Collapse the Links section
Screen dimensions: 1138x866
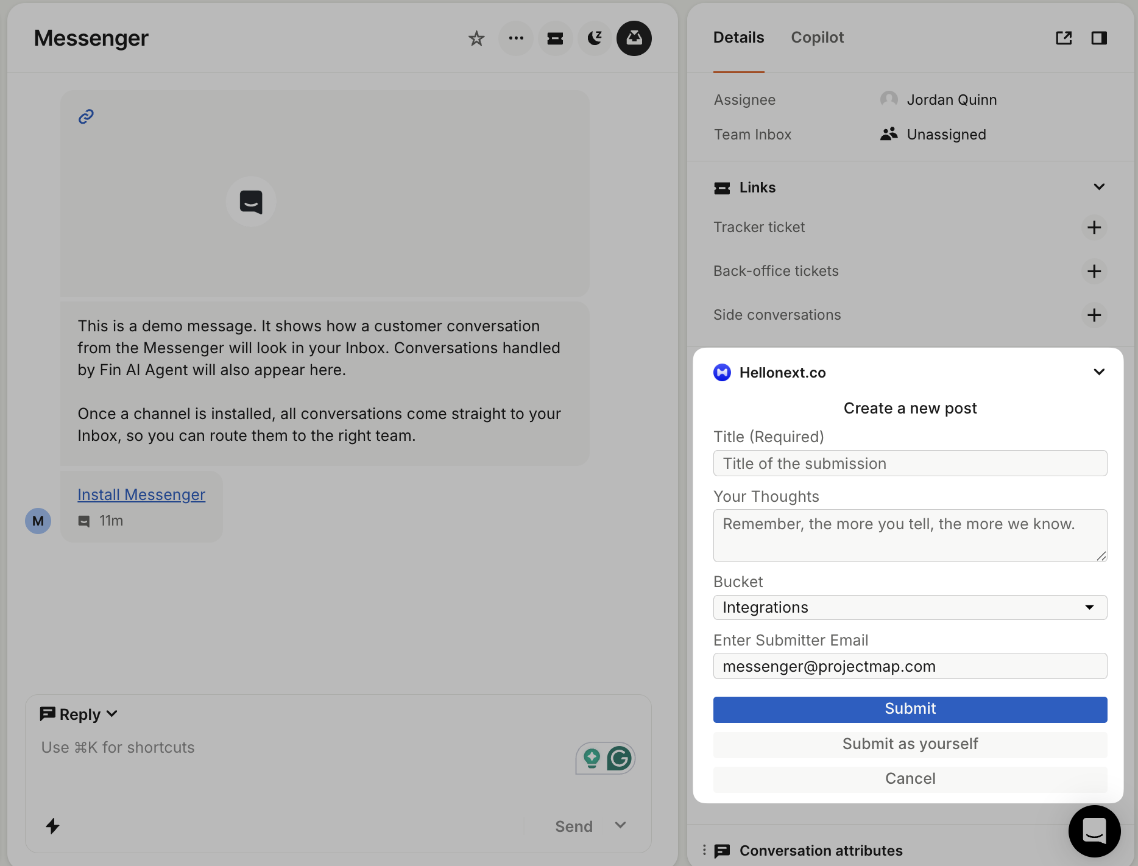coord(1099,187)
